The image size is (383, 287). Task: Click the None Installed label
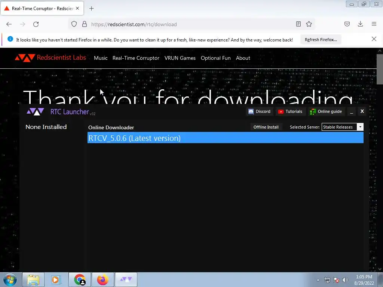pyautogui.click(x=46, y=127)
